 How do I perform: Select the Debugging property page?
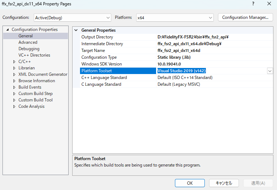point(29,49)
